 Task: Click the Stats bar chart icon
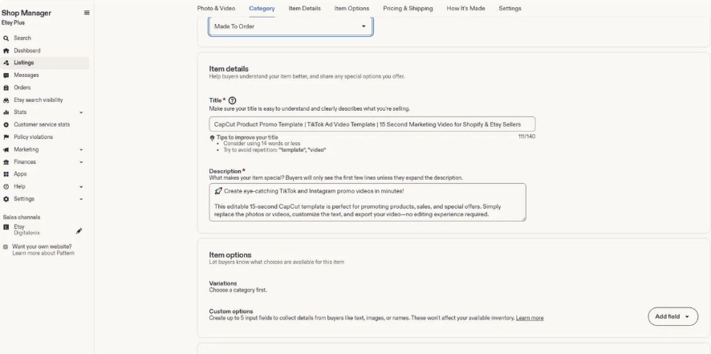(x=6, y=112)
